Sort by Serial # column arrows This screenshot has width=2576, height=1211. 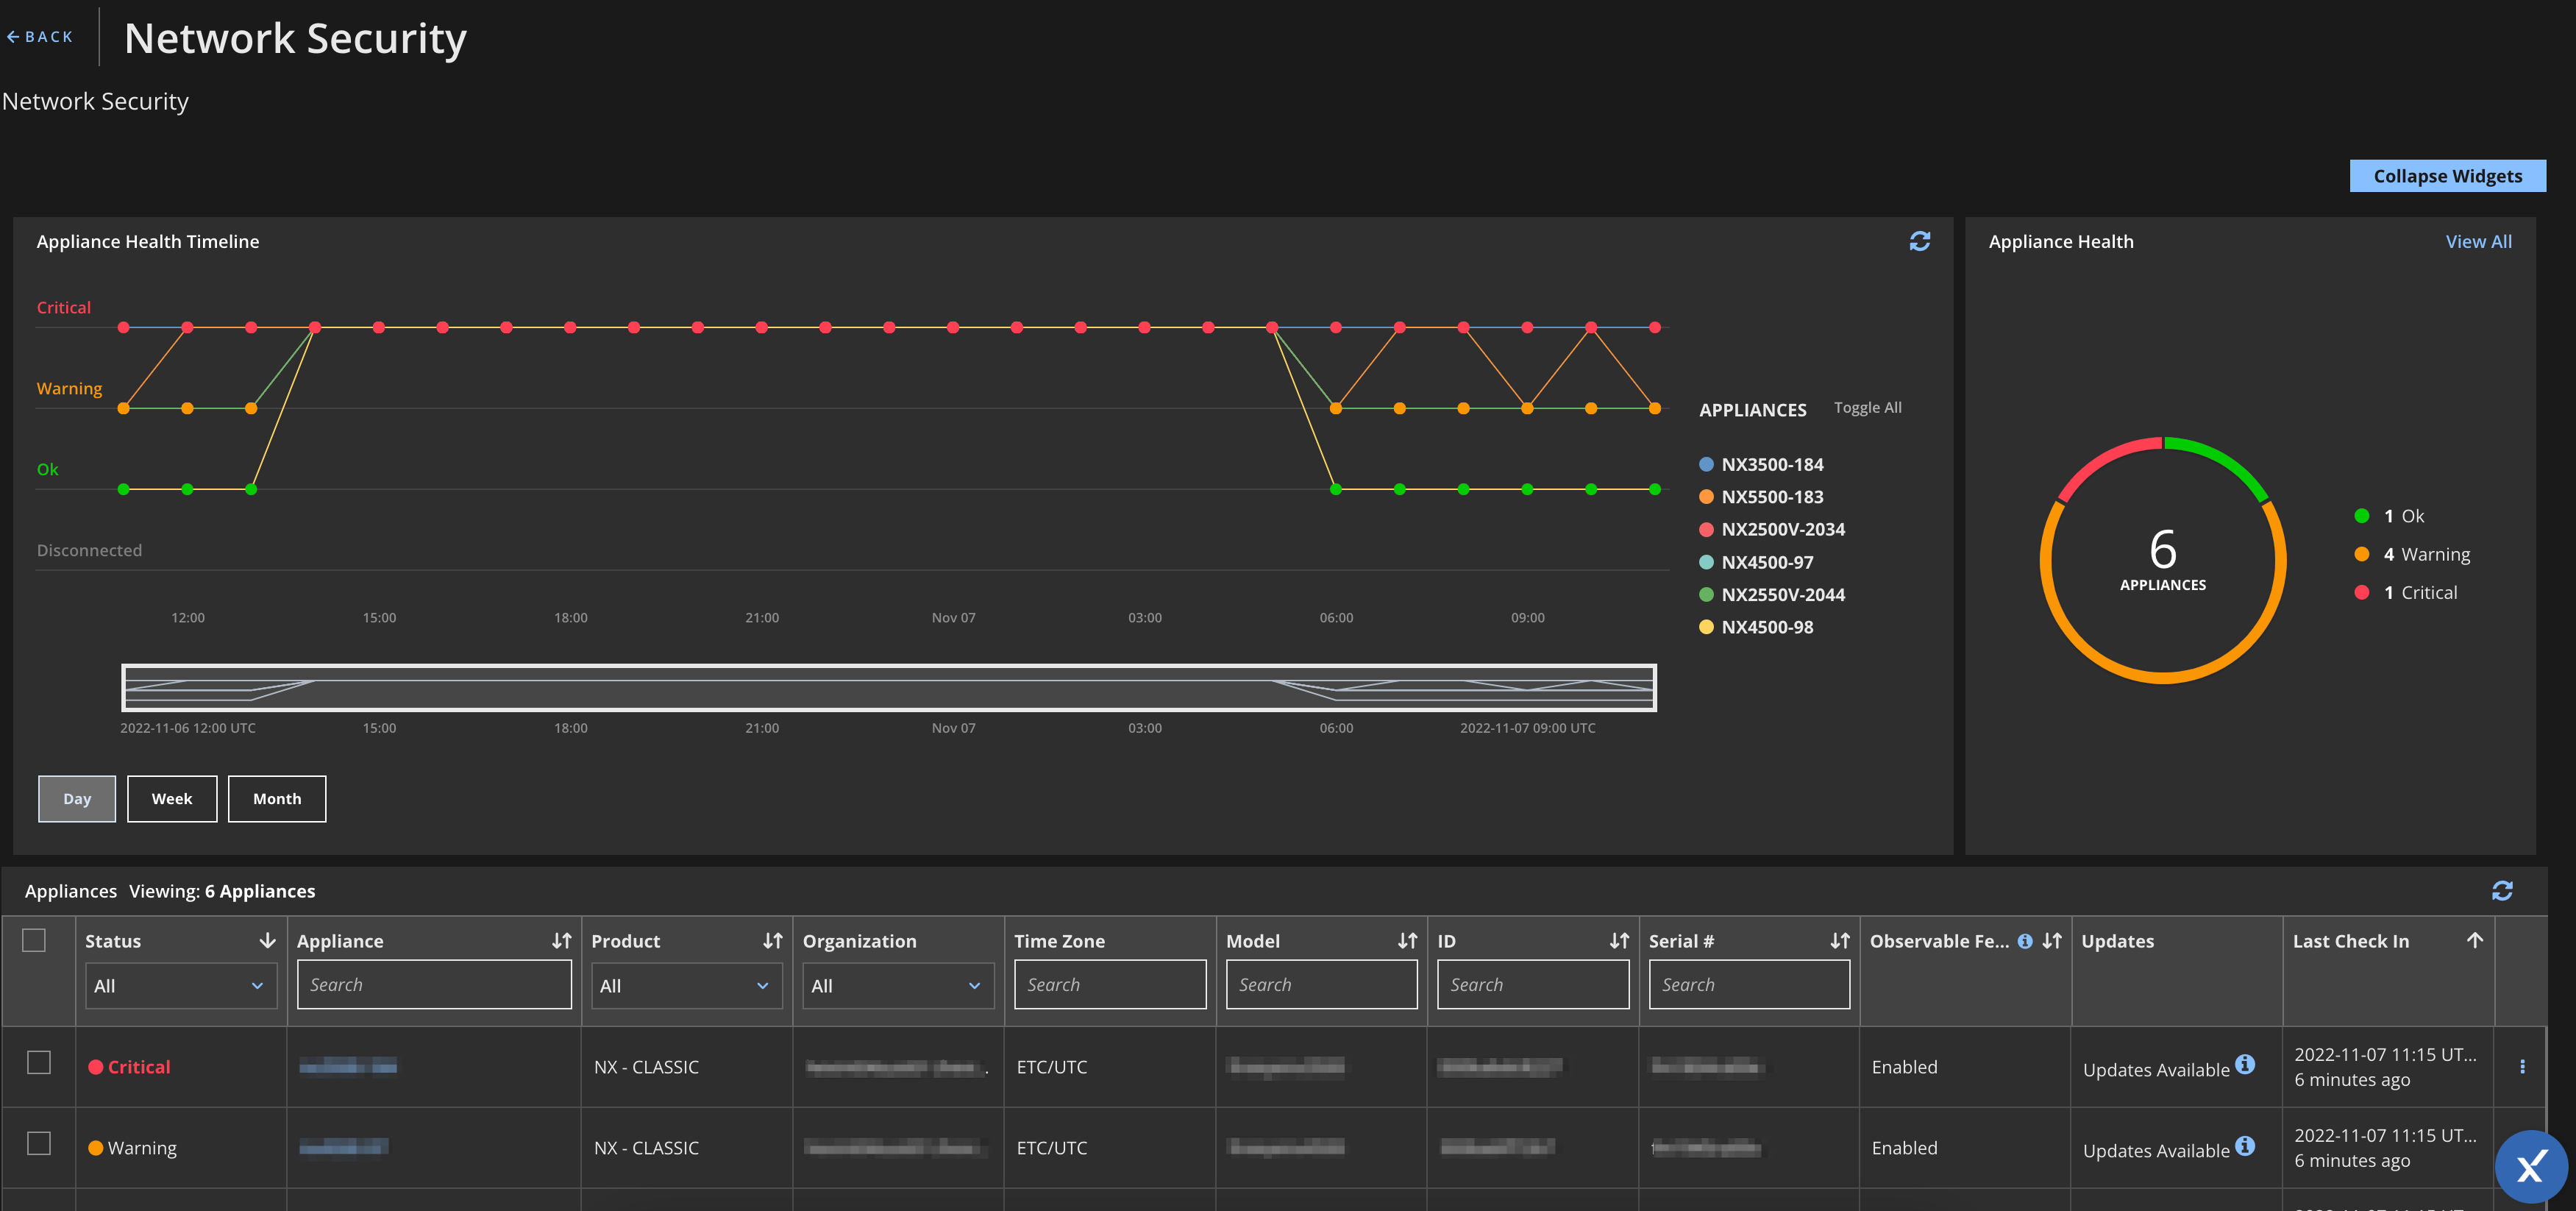pyautogui.click(x=1840, y=940)
